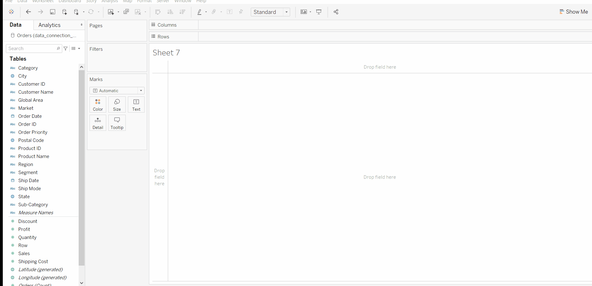The width and height of the screenshot is (592, 286).
Task: Open the Standard fit dropdown
Action: (270, 12)
